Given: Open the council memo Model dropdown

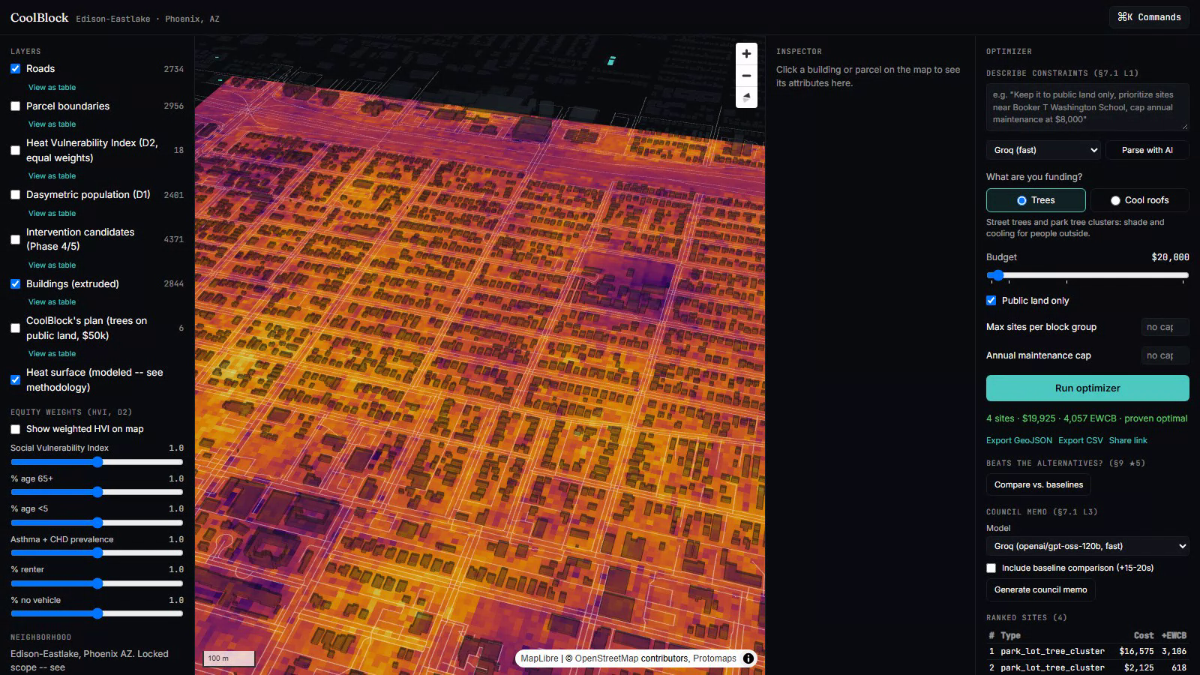Looking at the screenshot, I should point(1087,546).
